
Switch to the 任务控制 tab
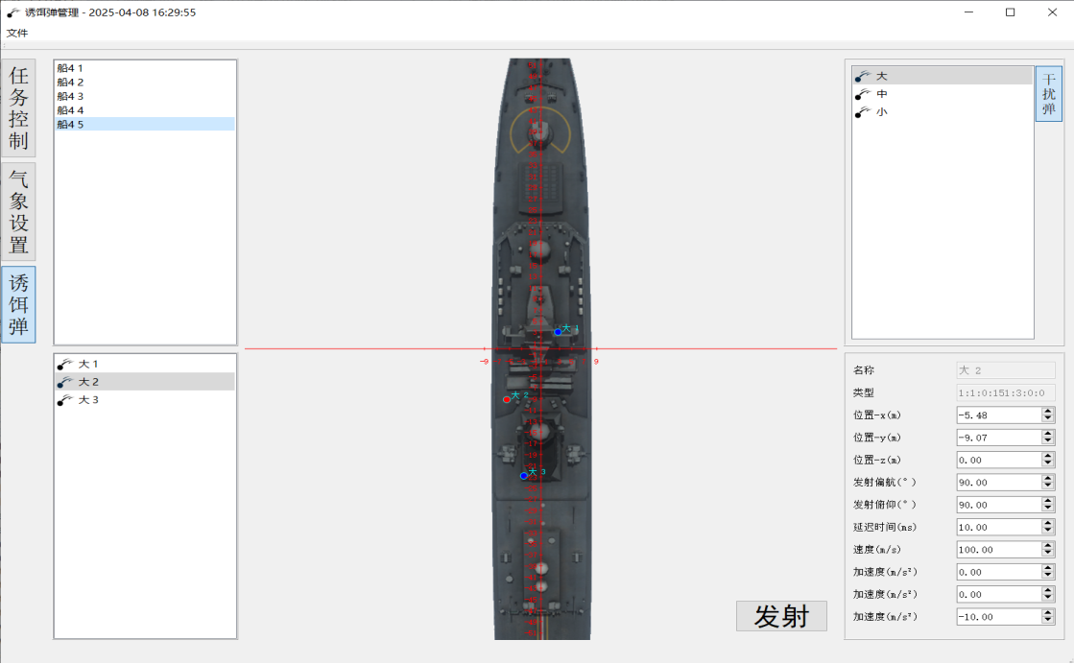pyautogui.click(x=18, y=107)
